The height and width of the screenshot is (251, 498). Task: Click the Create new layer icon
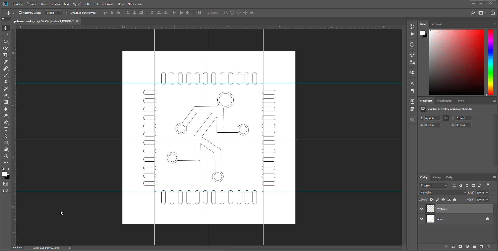(481, 247)
